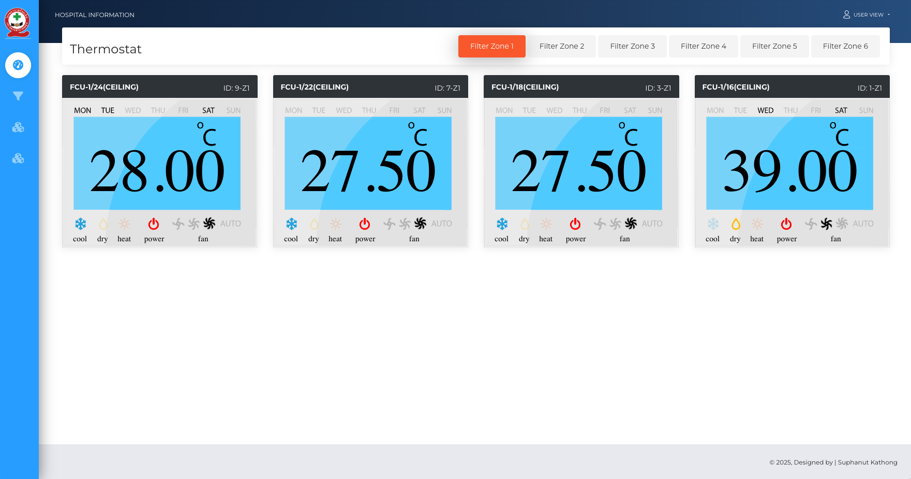Image resolution: width=911 pixels, height=479 pixels.
Task: Open the USER VIEW dropdown
Action: pos(866,14)
